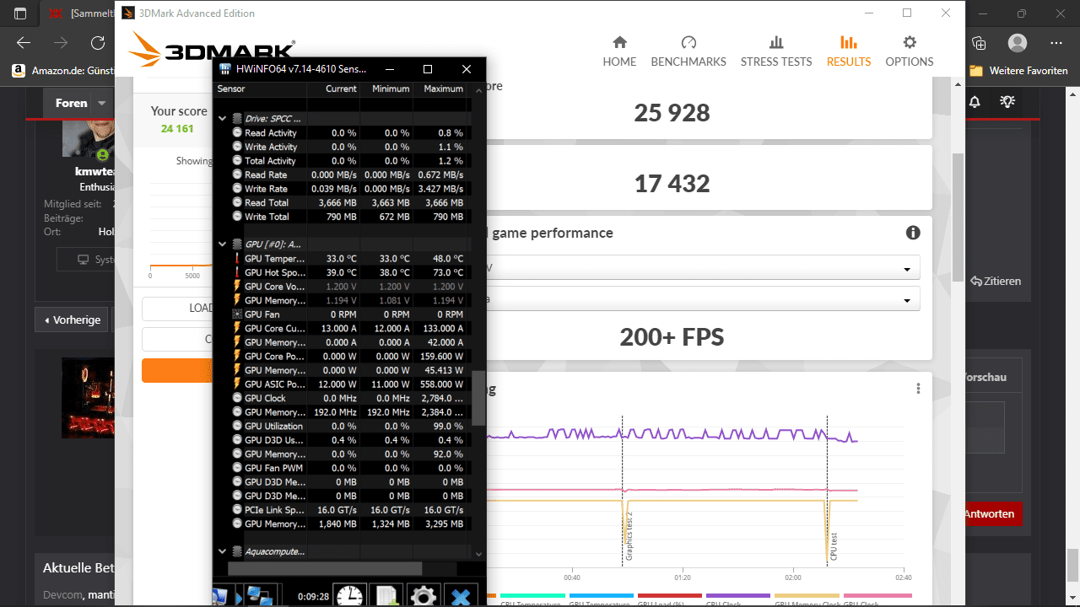Click the red Antworten button
1080x607 pixels.
click(x=993, y=513)
